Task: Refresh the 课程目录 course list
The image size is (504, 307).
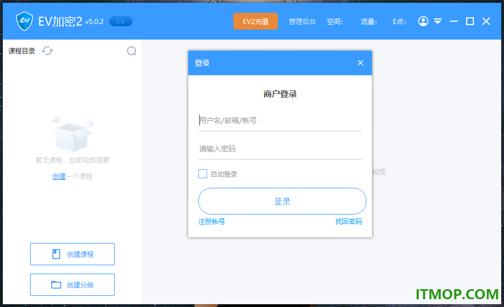Action: point(47,51)
